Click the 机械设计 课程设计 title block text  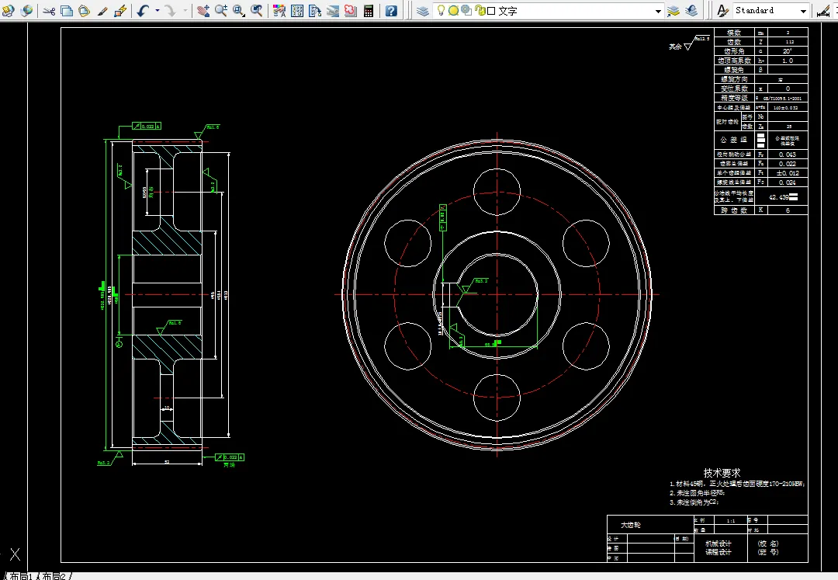point(719,548)
